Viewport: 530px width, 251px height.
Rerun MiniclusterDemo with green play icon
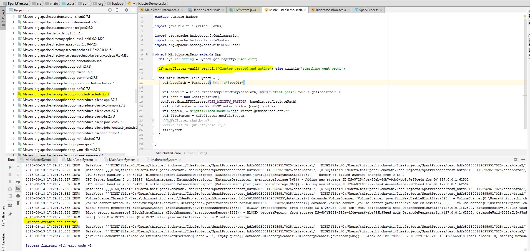click(x=10, y=167)
